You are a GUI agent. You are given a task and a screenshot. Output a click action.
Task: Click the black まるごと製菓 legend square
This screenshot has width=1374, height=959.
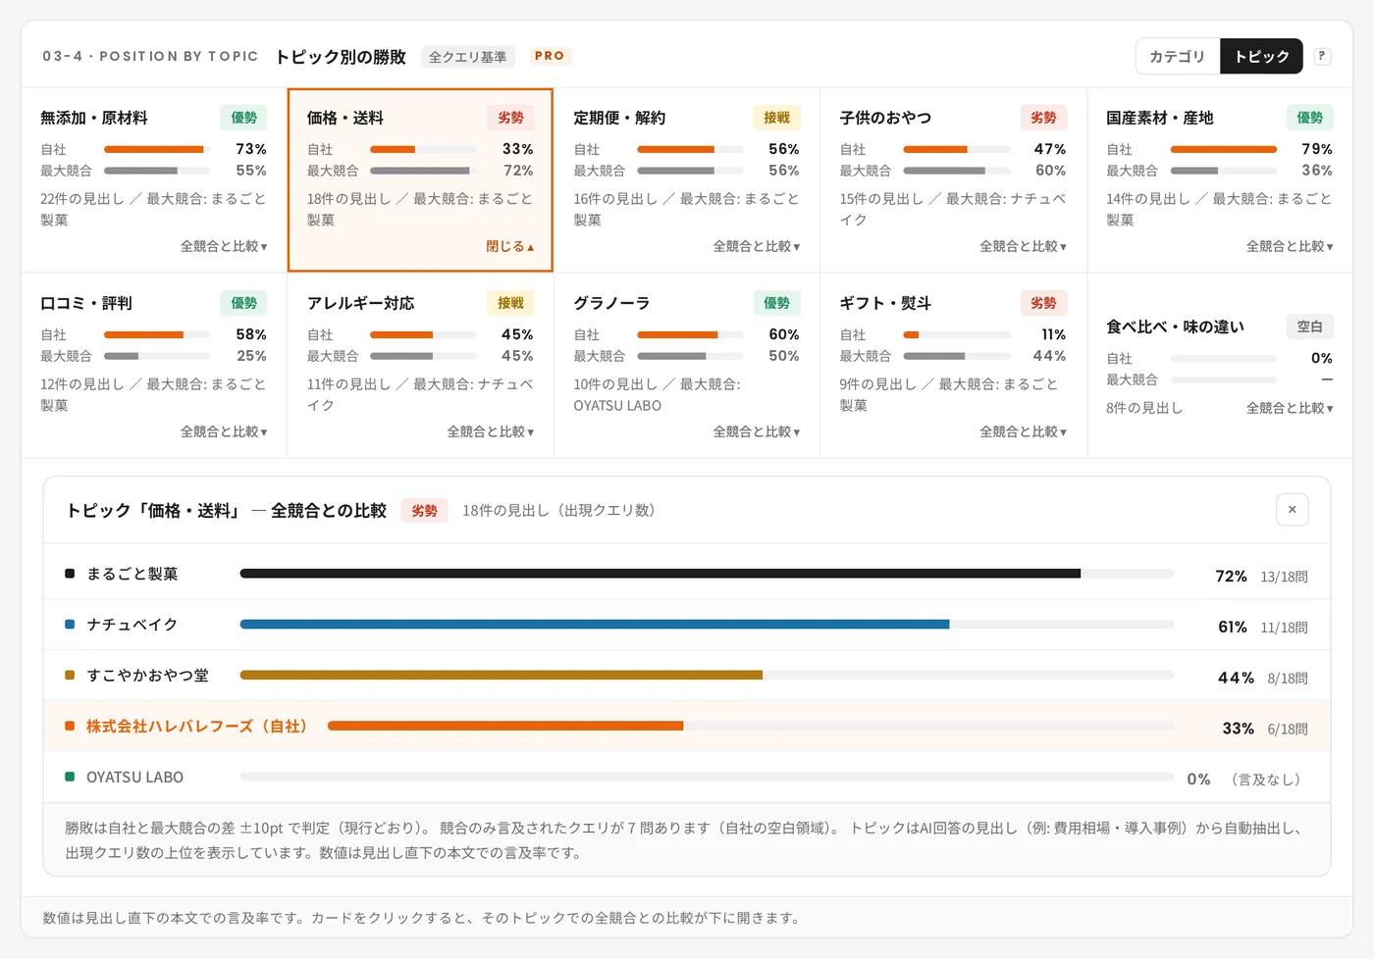tap(70, 574)
